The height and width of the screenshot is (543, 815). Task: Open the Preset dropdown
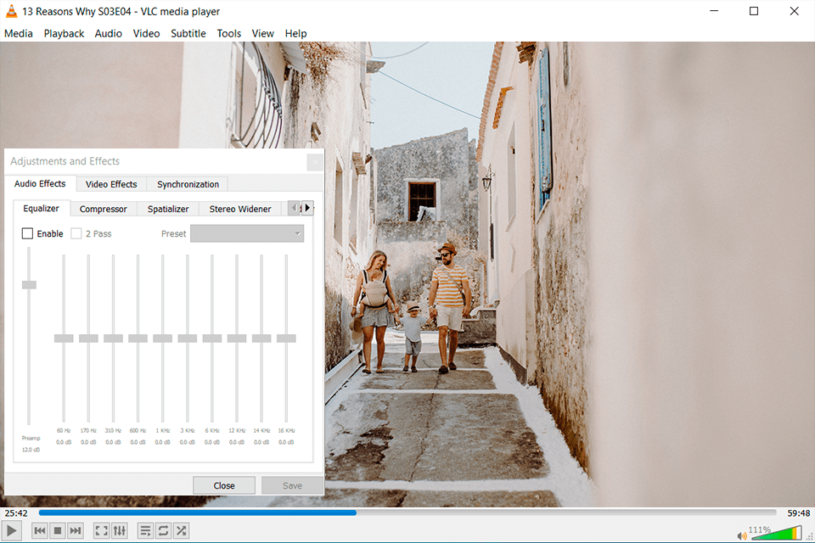click(246, 233)
